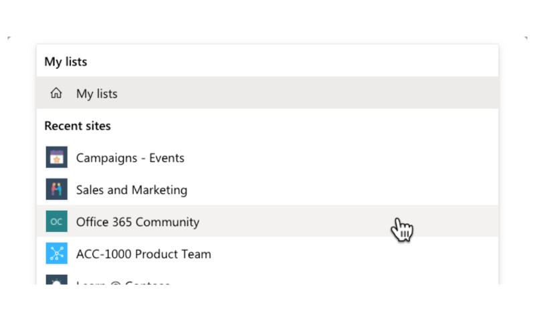The image size is (535, 321).
Task: Click empty area of highlighted My lists row
Action: 307,93
